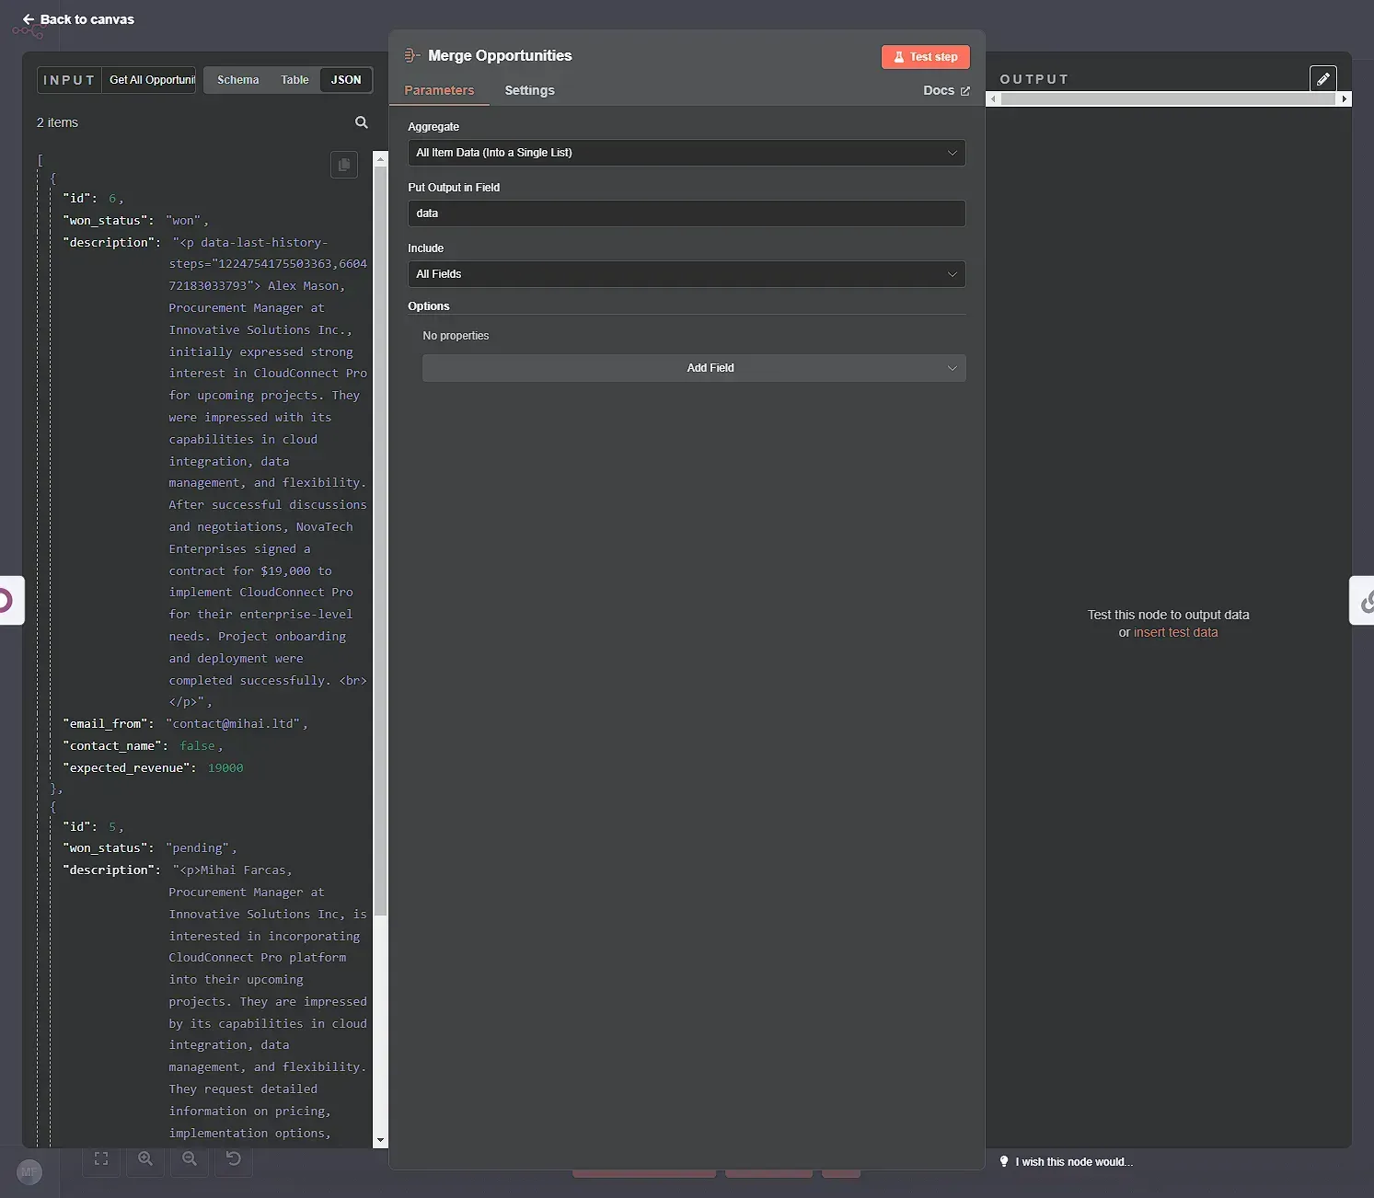Screen dimensions: 1374x1198
Task: Click the Merge Opportunities node icon
Action: point(410,55)
